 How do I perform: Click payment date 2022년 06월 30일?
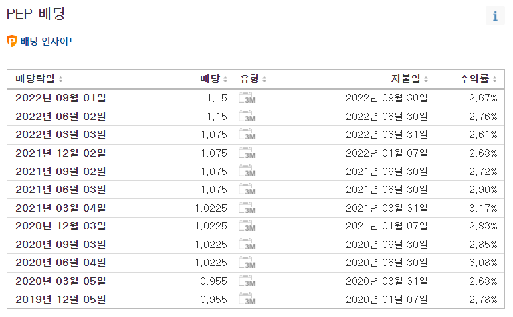pyautogui.click(x=386, y=117)
